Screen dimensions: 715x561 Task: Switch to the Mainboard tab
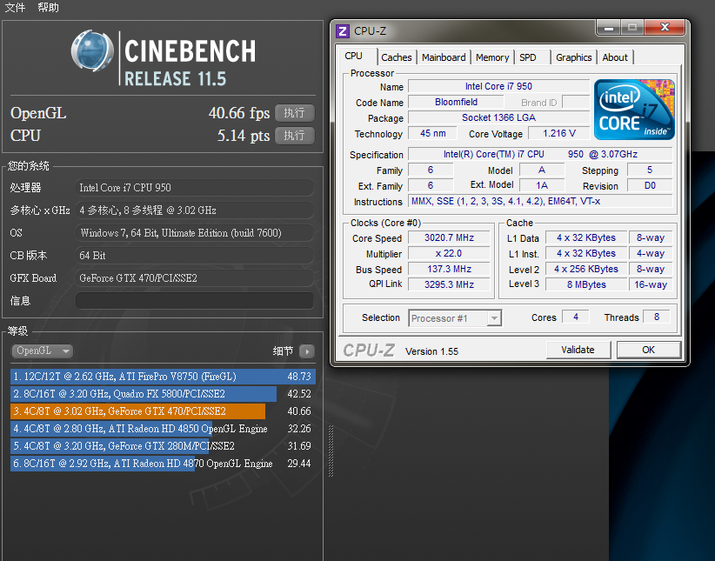(444, 57)
